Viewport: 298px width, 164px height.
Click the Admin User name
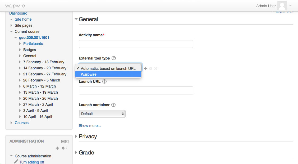266,6
